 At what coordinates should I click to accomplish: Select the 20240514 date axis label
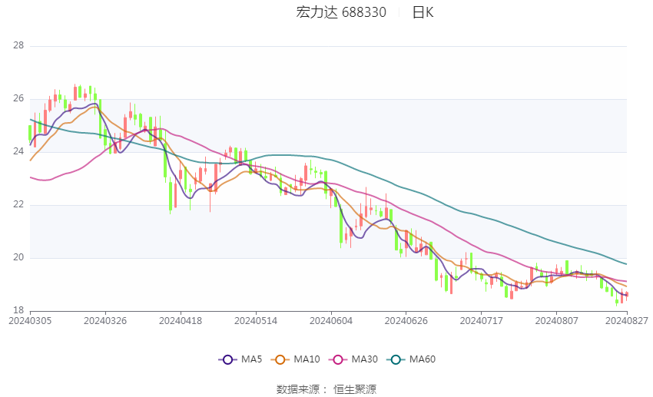256,321
